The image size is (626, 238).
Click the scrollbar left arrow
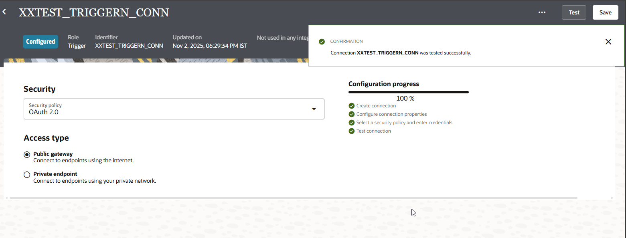click(x=6, y=198)
